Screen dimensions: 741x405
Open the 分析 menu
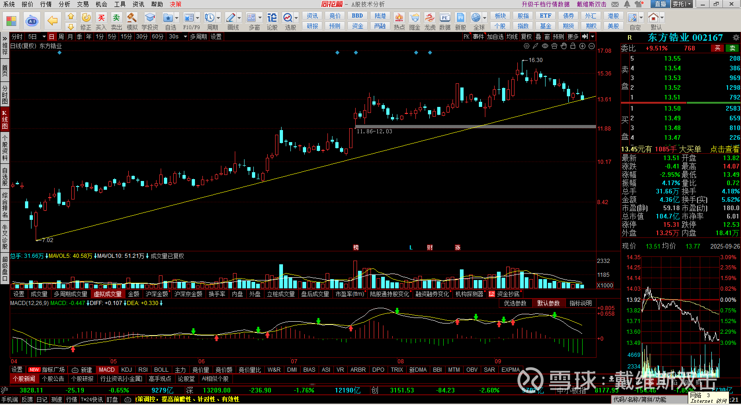tap(64, 4)
